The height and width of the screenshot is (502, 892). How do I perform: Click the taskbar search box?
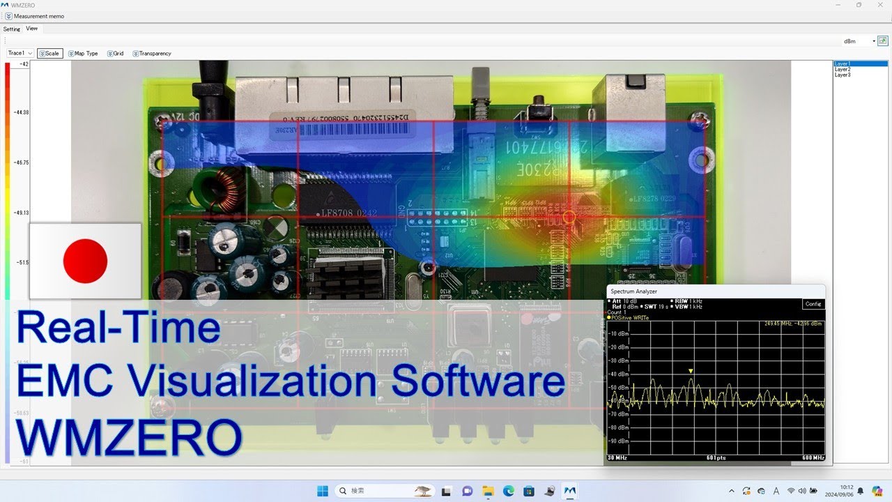coord(385,491)
